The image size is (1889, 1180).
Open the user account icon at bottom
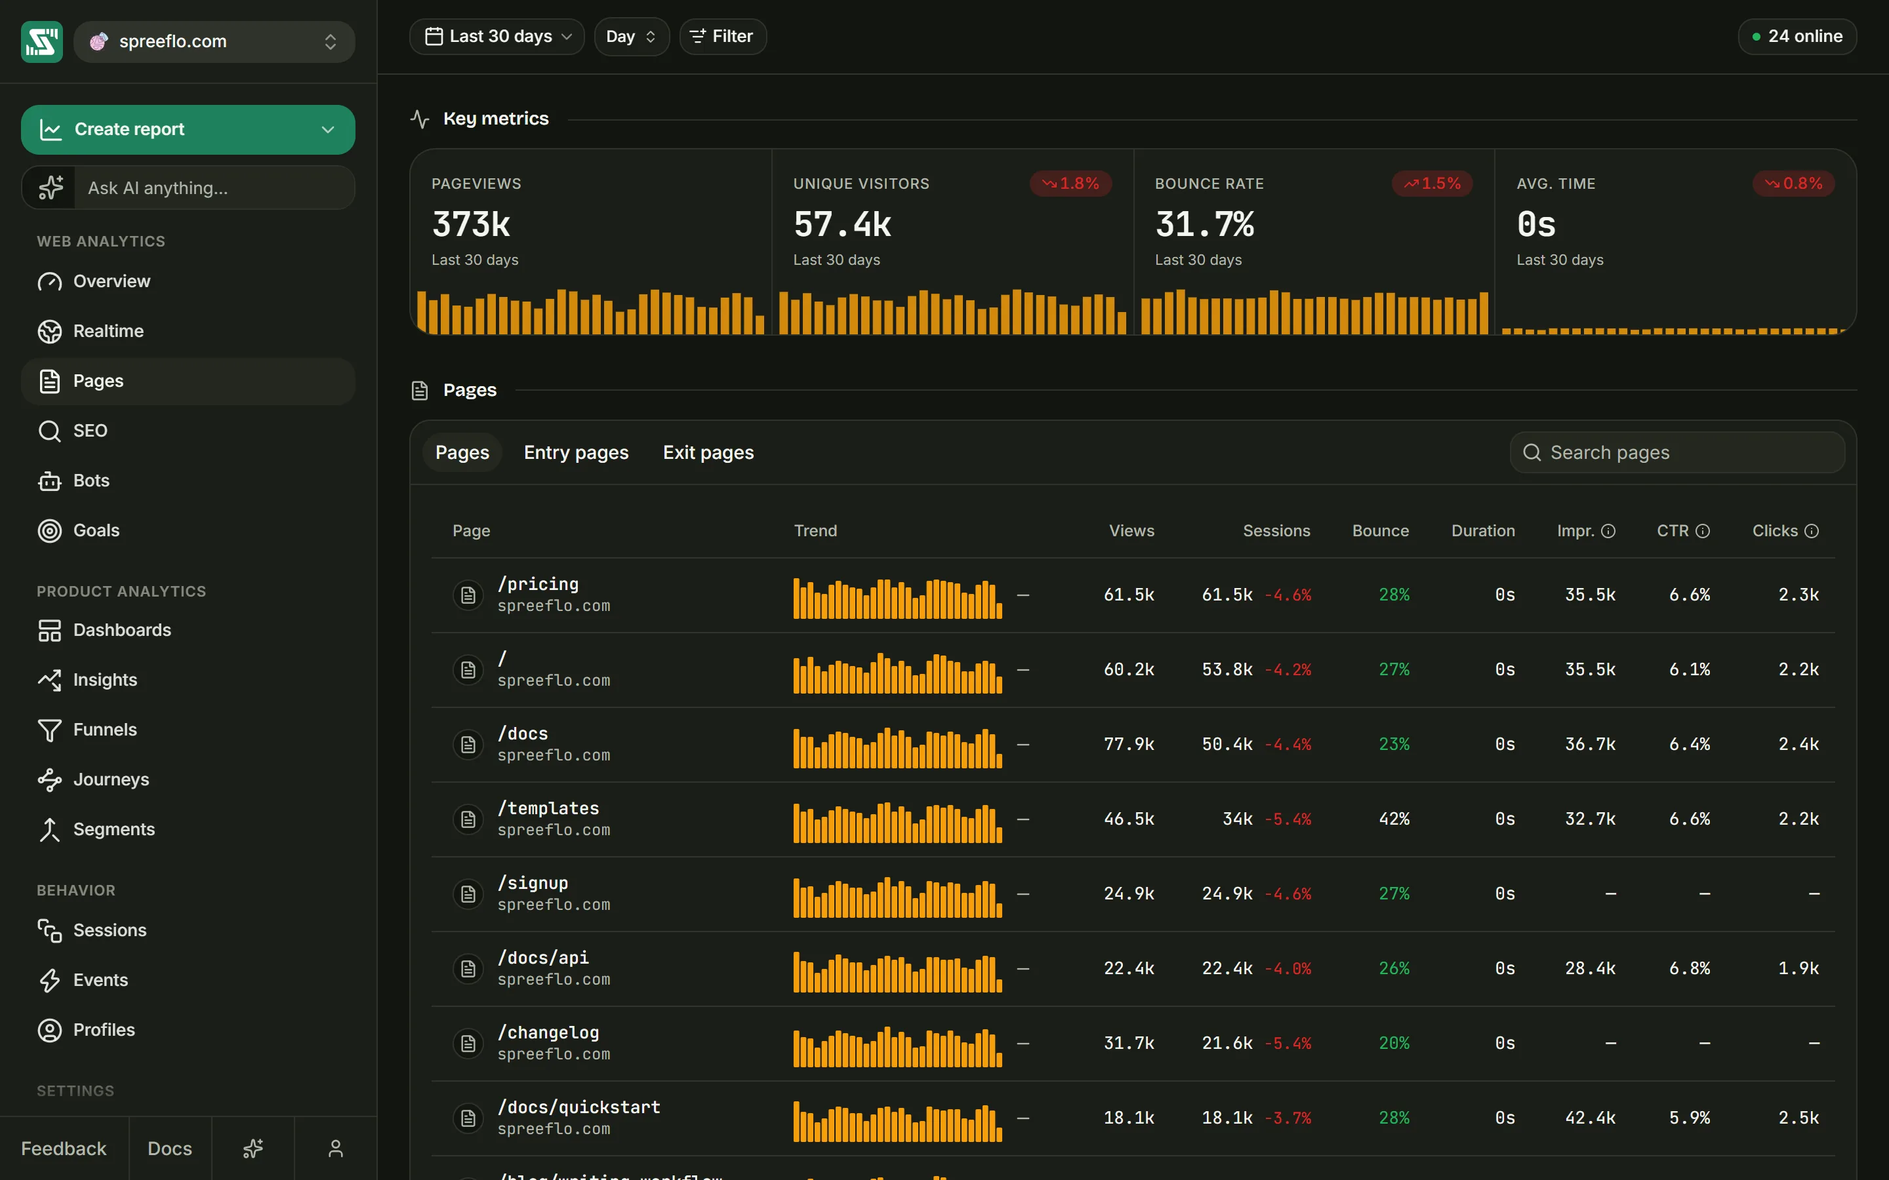tap(336, 1148)
